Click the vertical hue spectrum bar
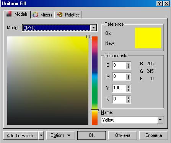The width and height of the screenshot is (171, 143). pyautogui.click(x=94, y=81)
